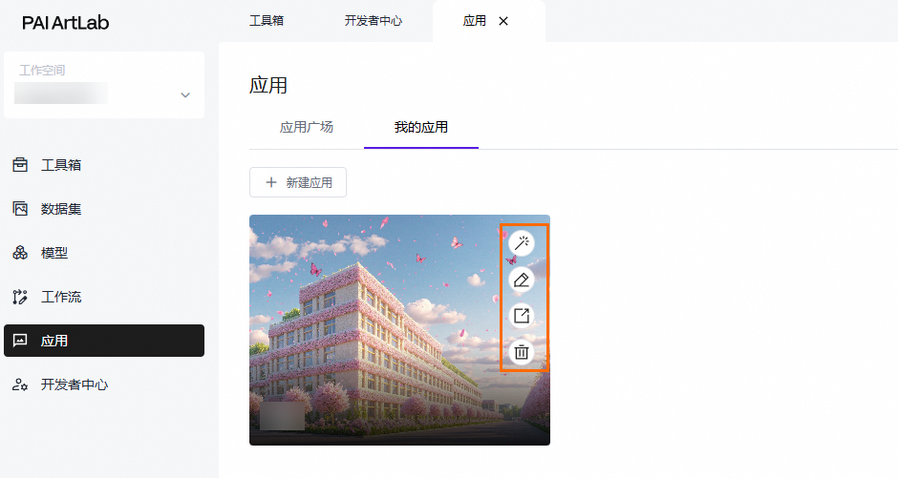Click the magic wand icon on app card

pyautogui.click(x=522, y=243)
